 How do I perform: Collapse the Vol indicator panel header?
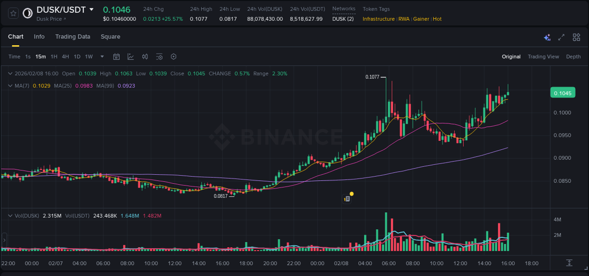click(10, 215)
